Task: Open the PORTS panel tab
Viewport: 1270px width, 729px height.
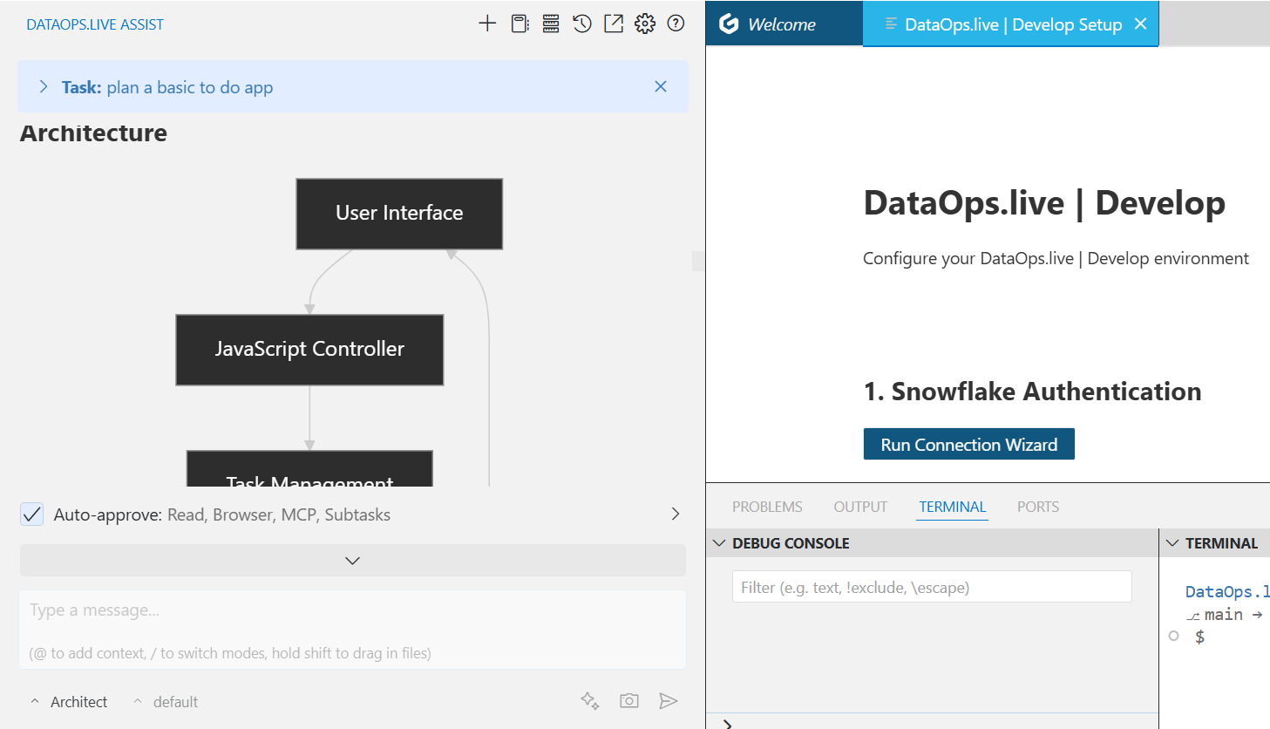Action: pos(1038,507)
